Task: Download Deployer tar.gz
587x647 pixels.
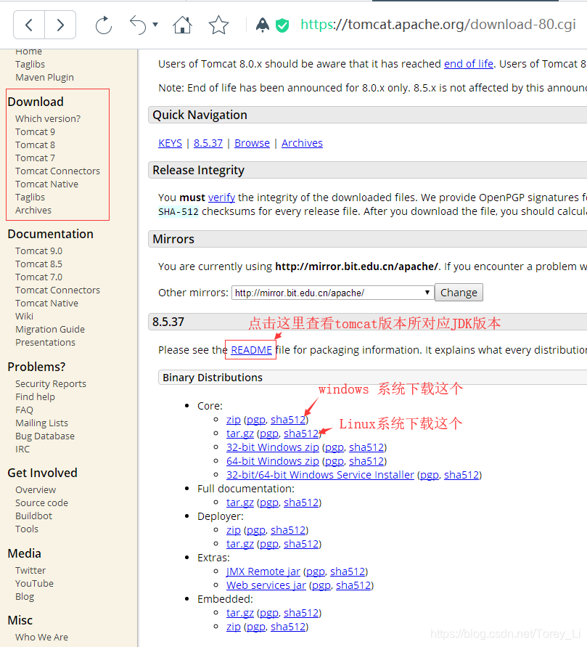Action: [x=240, y=544]
